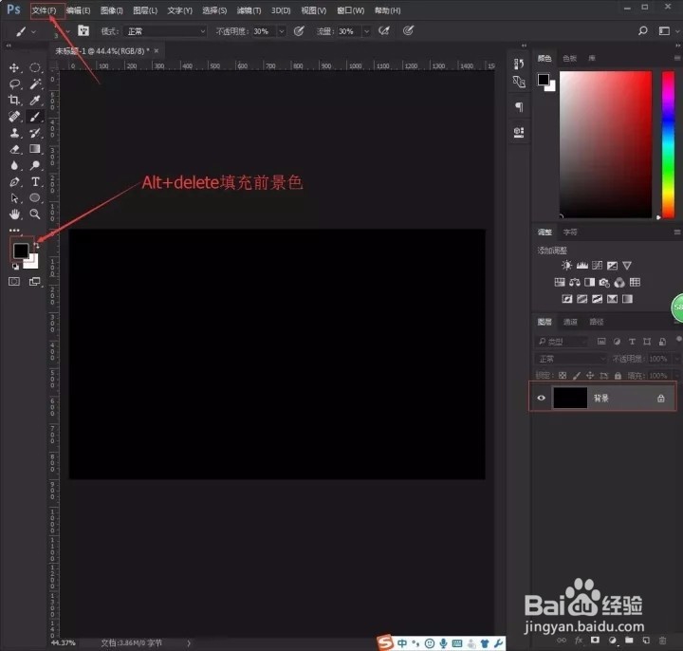Viewport: 683px width, 651px height.
Task: Select the Horizontal Type tool
Action: click(x=35, y=181)
